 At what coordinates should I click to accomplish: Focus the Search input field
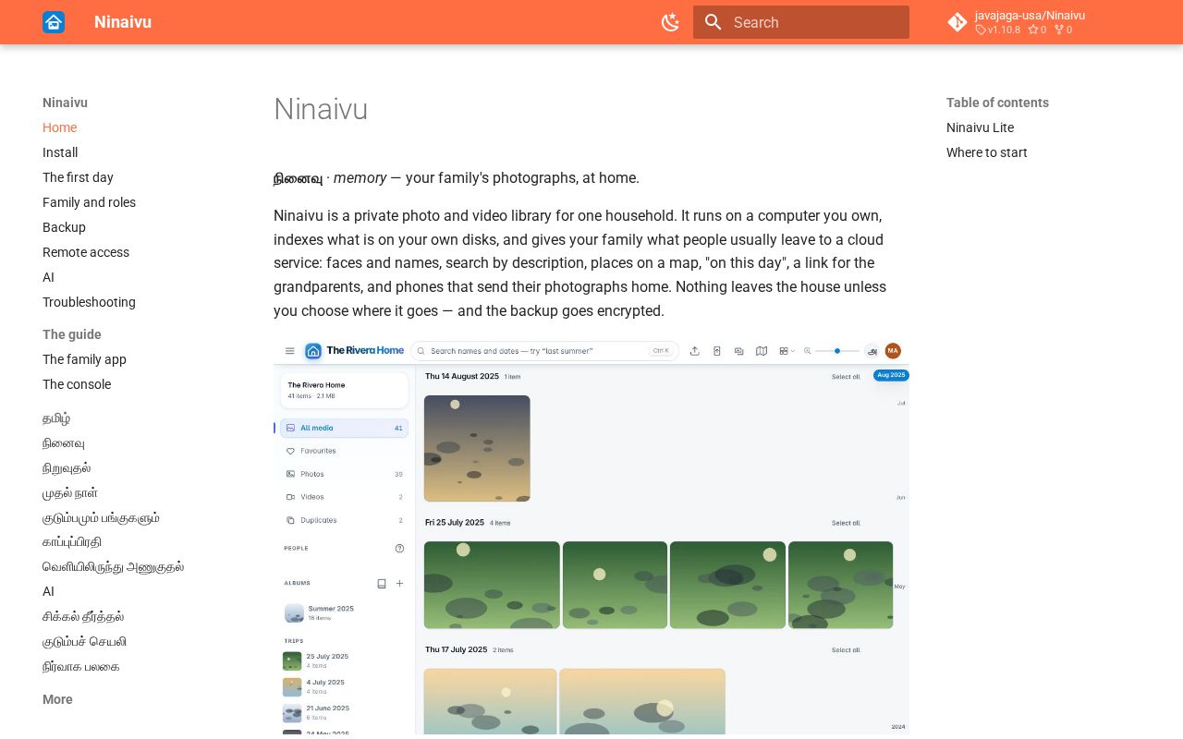tap(801, 22)
